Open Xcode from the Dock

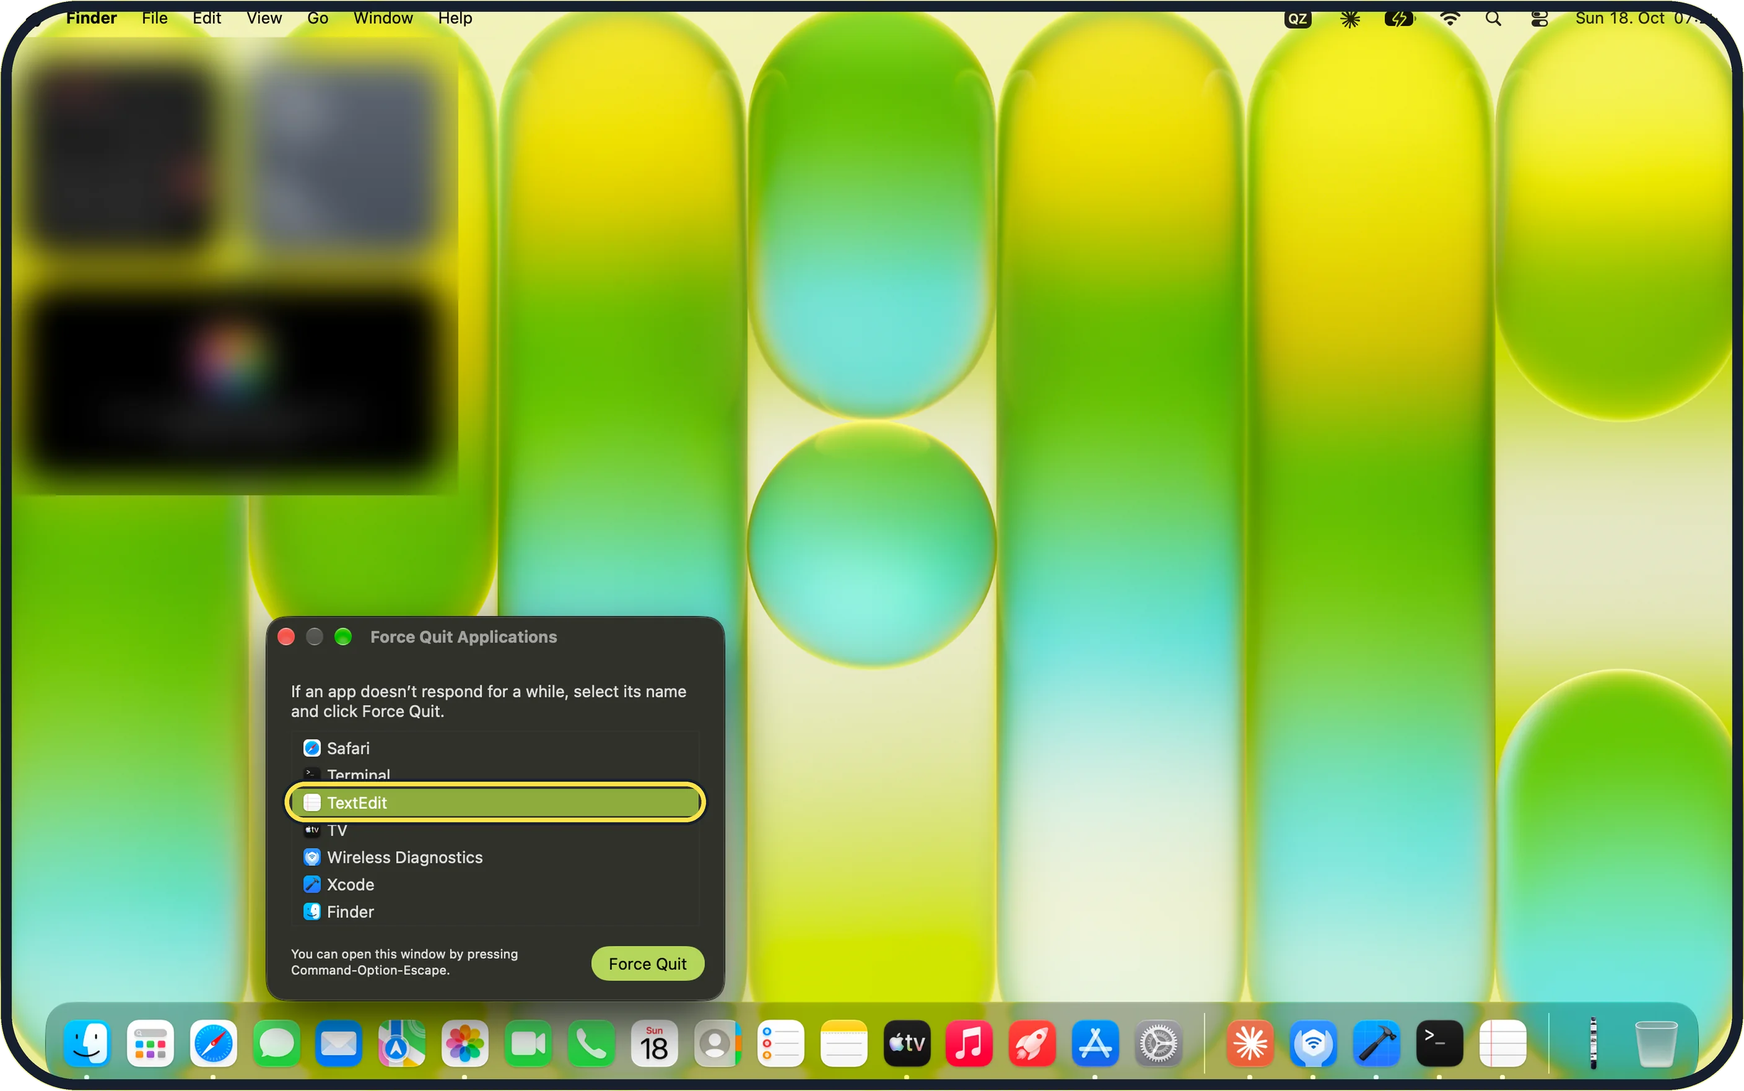tap(1377, 1043)
